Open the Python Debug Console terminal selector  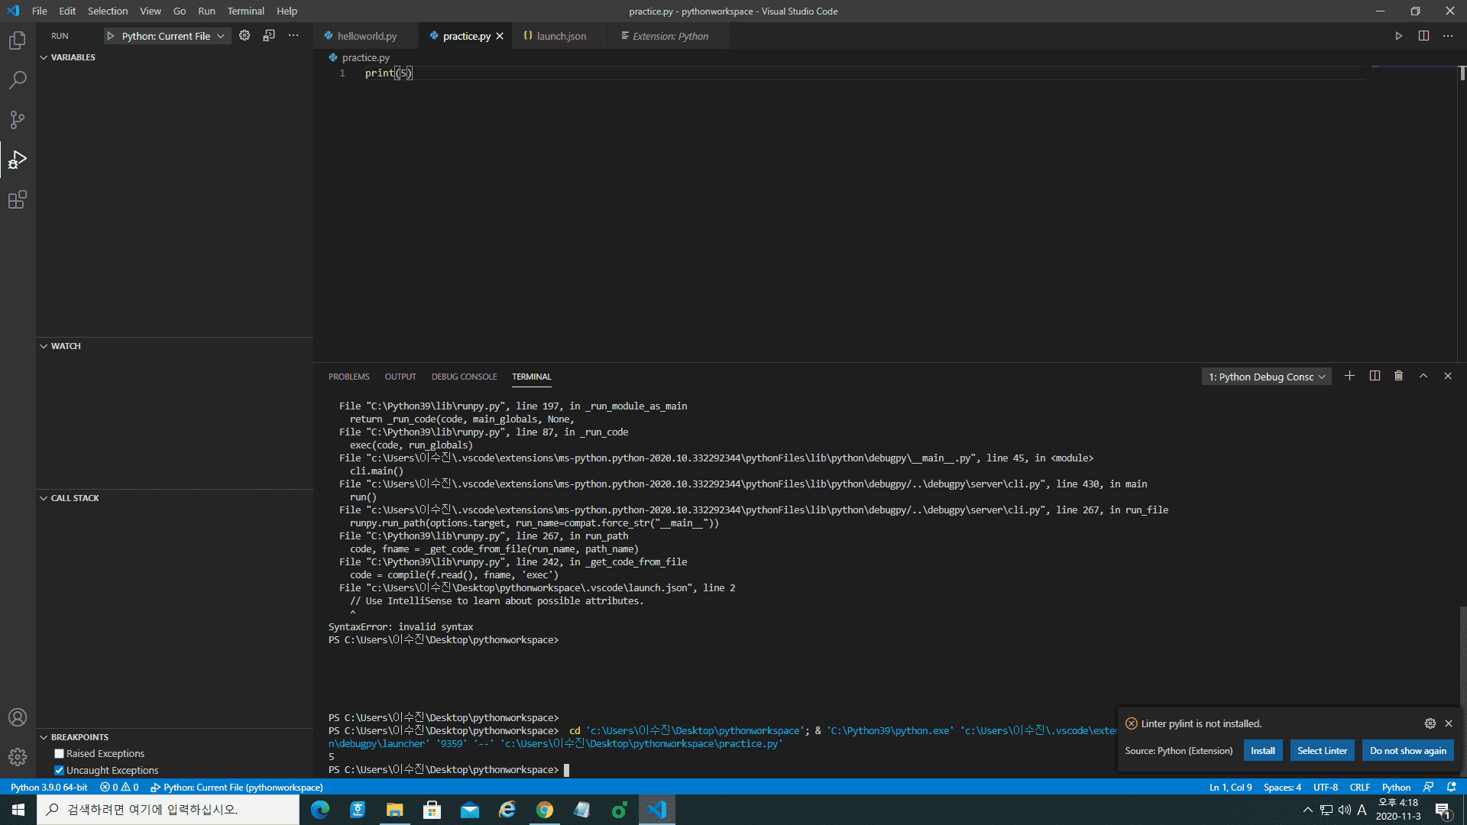point(1266,377)
